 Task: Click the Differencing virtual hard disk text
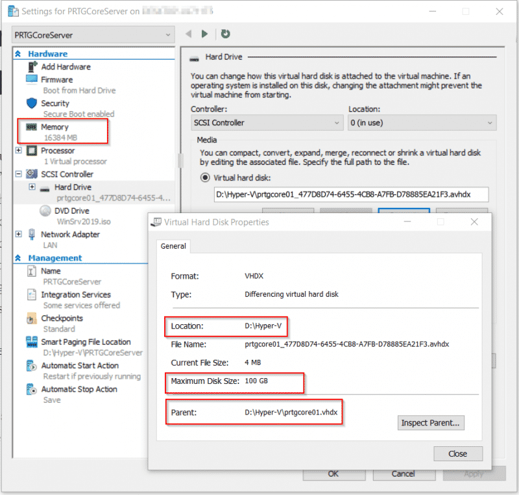click(x=291, y=294)
